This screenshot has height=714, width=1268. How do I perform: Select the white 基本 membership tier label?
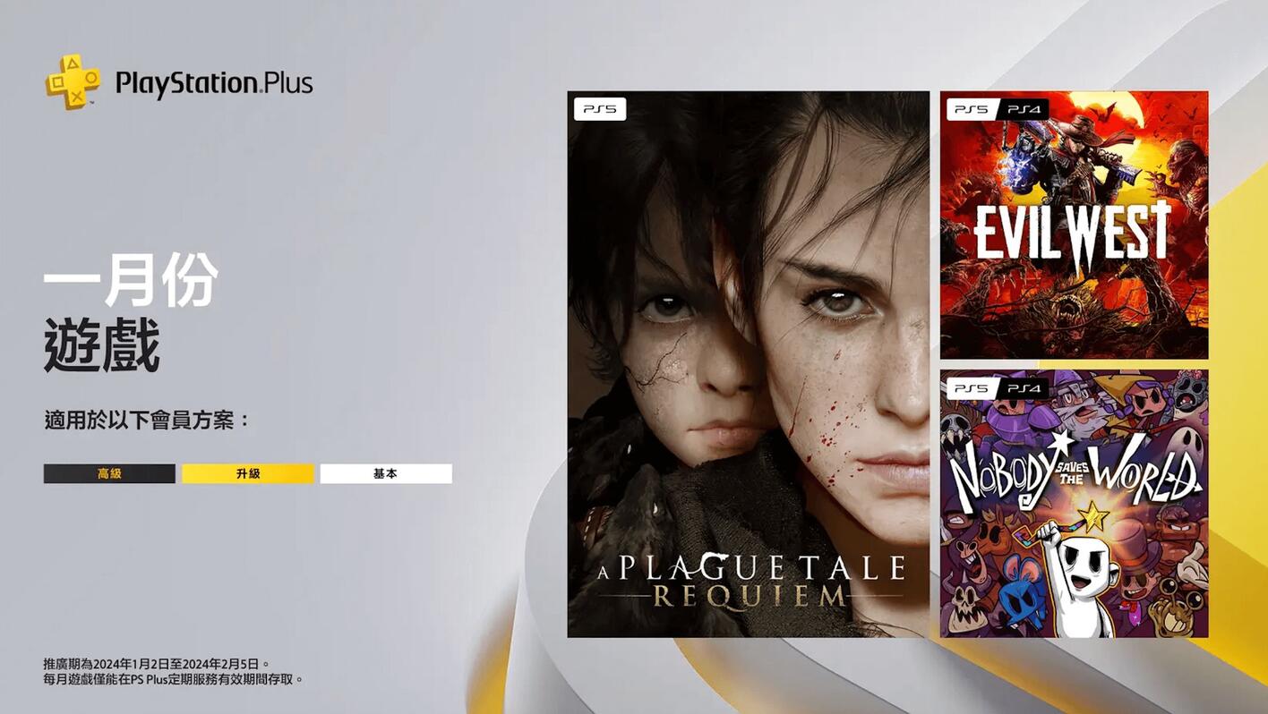386,473
